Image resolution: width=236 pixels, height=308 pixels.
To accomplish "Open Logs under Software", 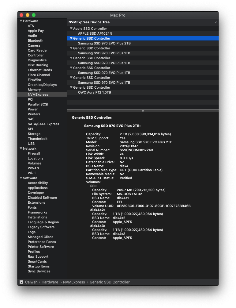I will (x=32, y=232).
